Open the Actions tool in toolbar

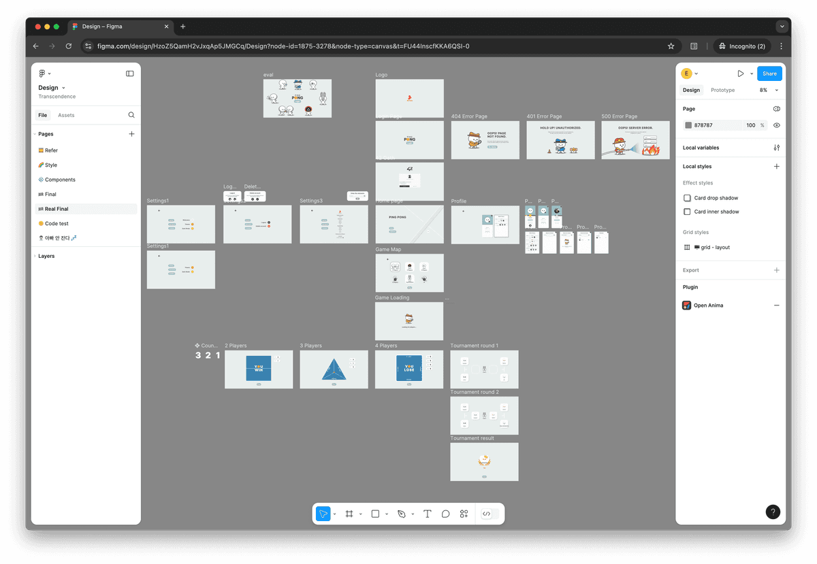464,514
